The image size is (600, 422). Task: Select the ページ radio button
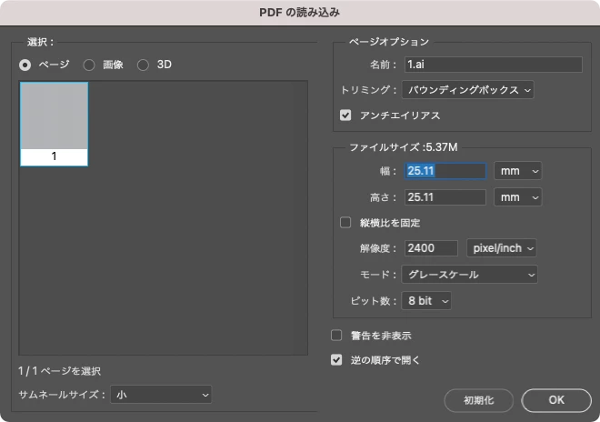click(x=25, y=65)
